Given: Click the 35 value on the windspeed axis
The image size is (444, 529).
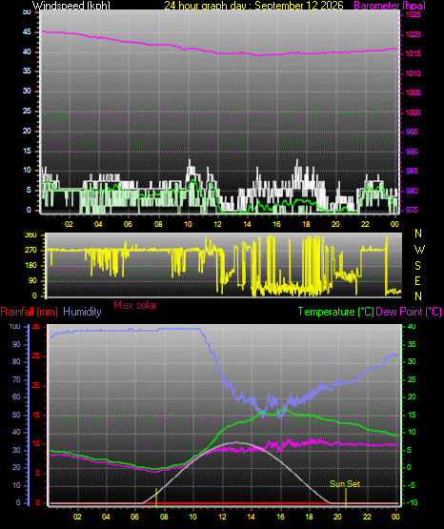Looking at the screenshot, I should 27,71.
